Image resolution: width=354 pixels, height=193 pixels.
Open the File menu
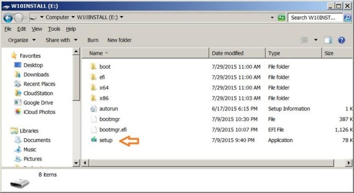coord(7,29)
